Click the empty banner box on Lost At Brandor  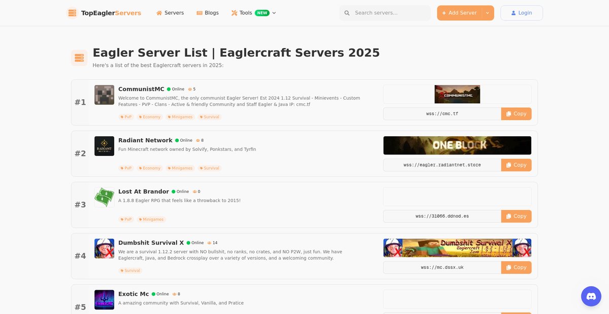pyautogui.click(x=457, y=197)
